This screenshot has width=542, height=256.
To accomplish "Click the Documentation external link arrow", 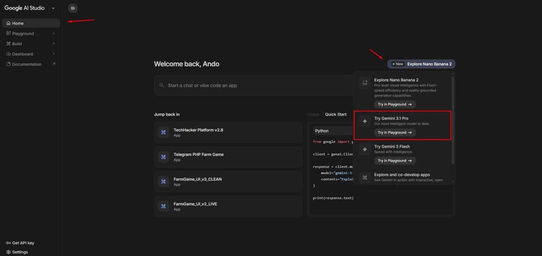I will point(54,64).
